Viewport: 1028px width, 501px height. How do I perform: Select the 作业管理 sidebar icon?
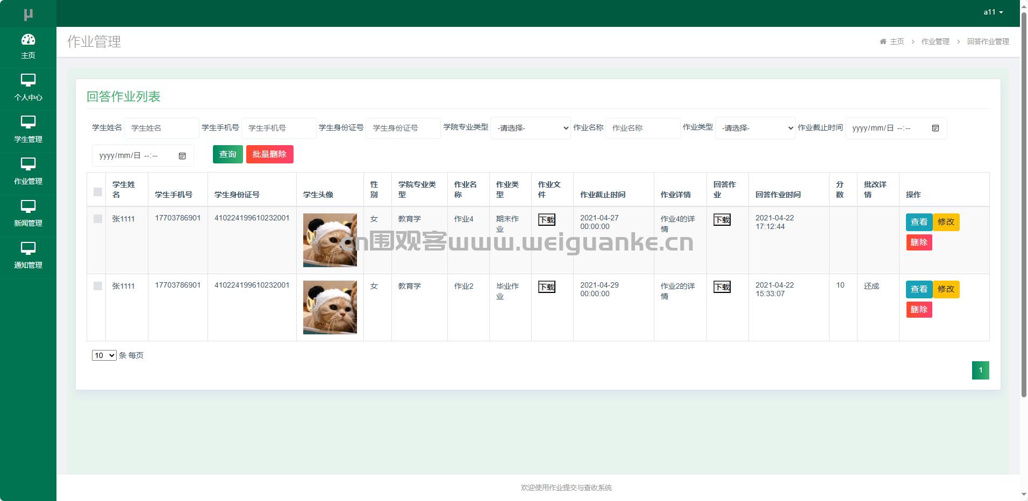pos(28,170)
